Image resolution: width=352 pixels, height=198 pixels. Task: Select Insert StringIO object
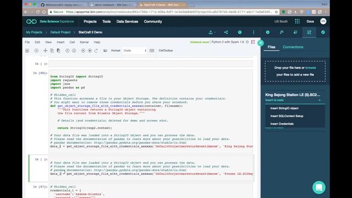pyautogui.click(x=284, y=108)
